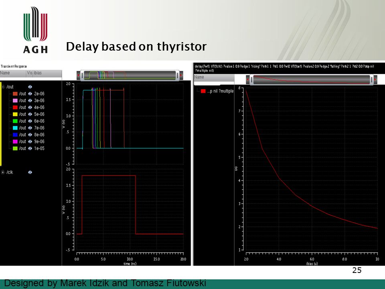Click the 5e-06 yellow color swatch
The height and width of the screenshot is (289, 385).
15,114
